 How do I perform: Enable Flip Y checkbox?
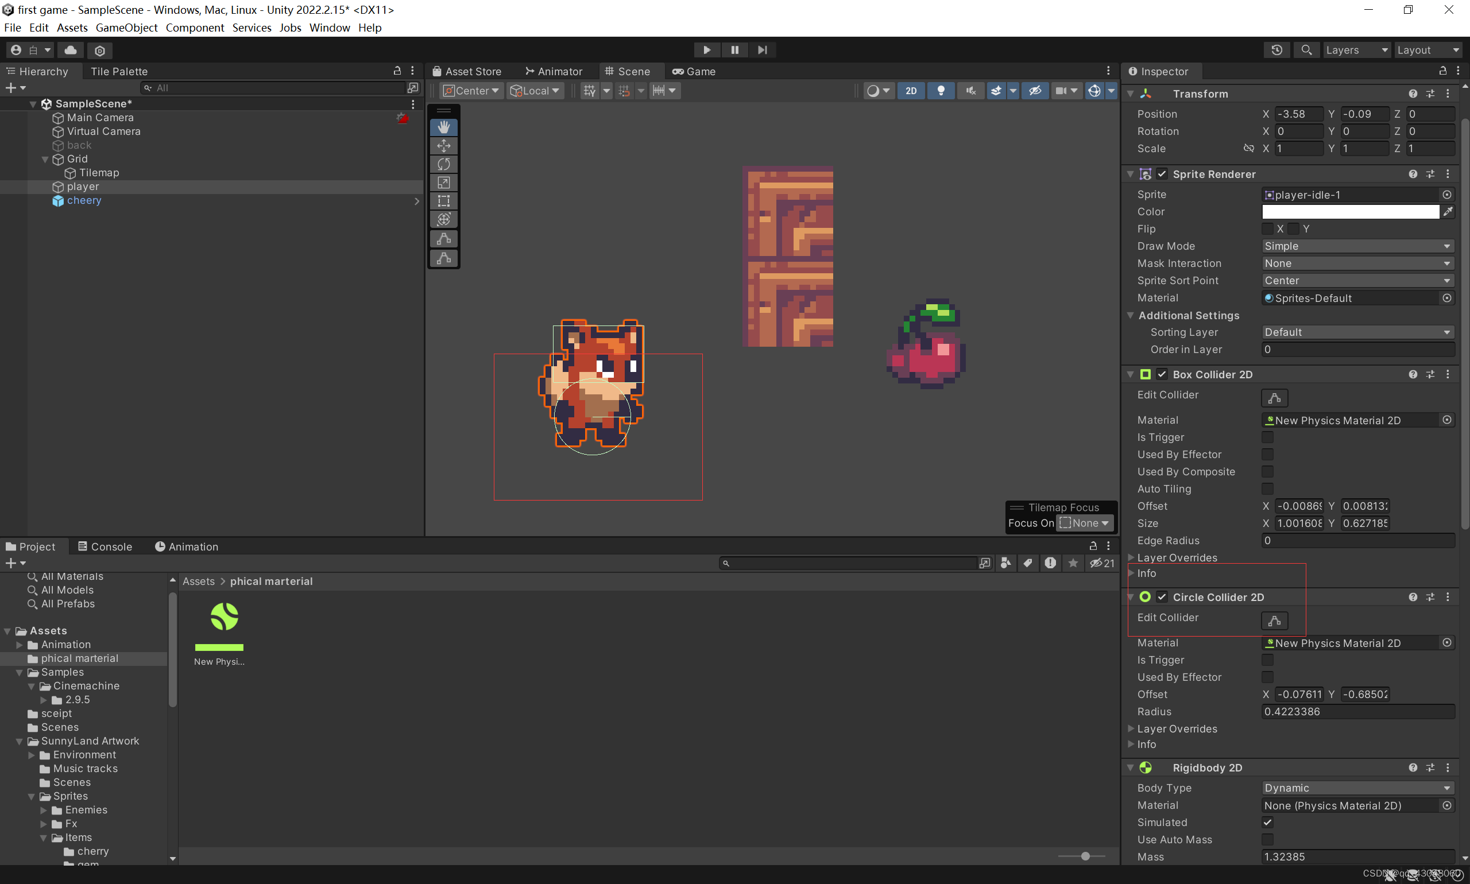(1293, 228)
